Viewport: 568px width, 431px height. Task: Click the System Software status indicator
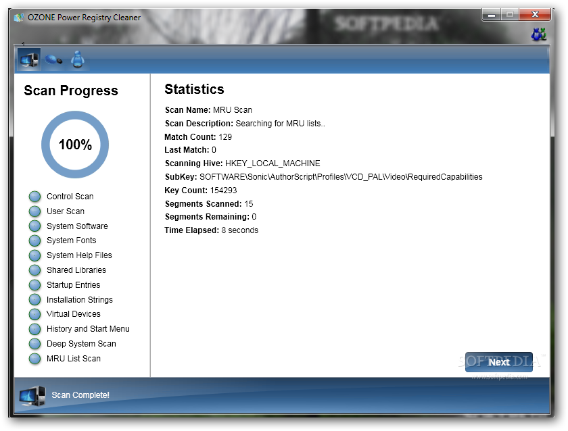34,226
